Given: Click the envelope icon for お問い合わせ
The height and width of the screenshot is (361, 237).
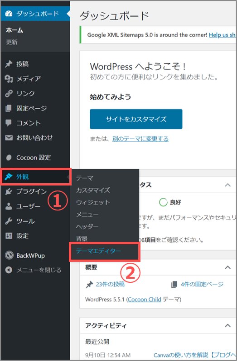Looking at the screenshot, I should pos(9,138).
